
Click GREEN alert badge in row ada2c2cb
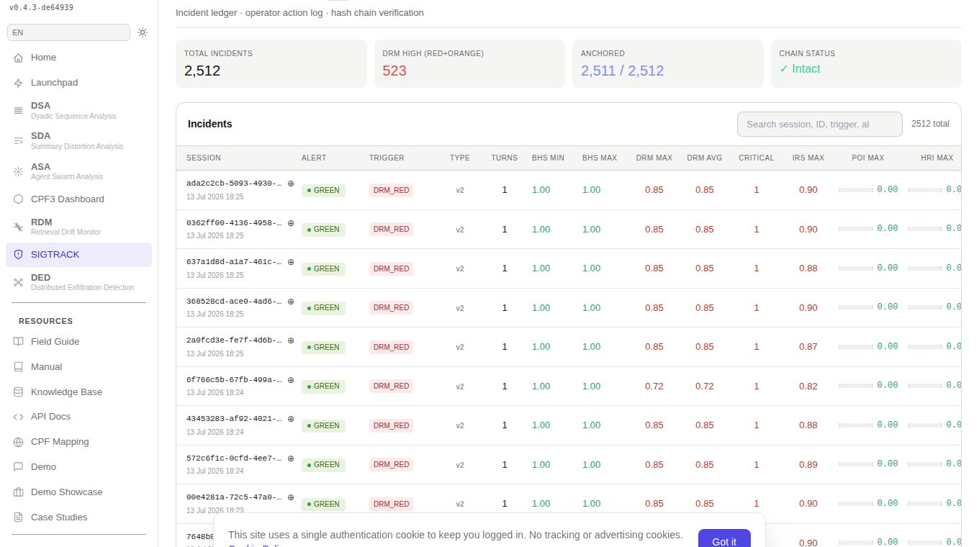click(323, 191)
